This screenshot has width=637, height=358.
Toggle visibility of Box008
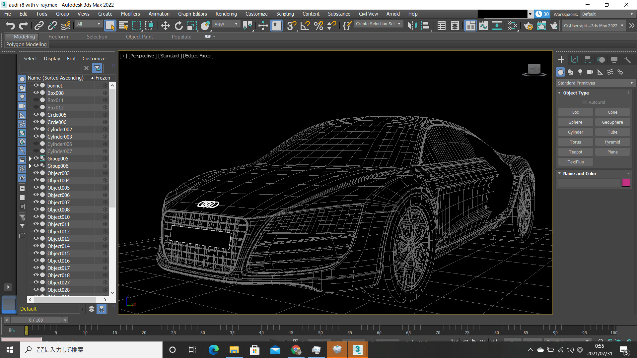36,92
